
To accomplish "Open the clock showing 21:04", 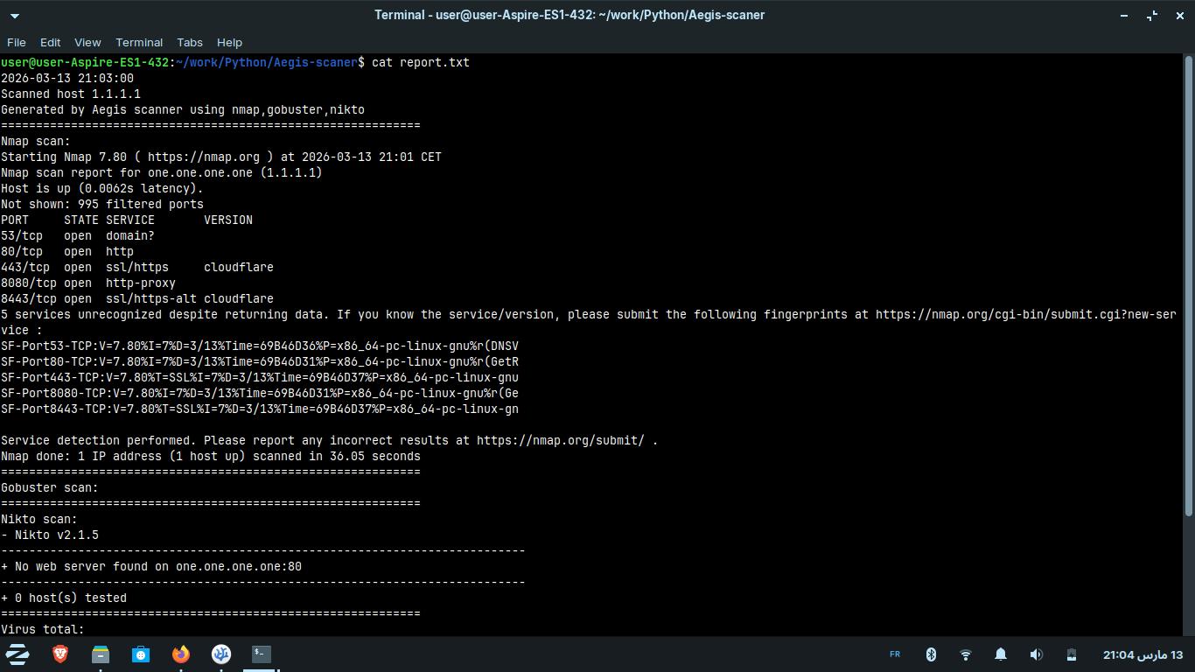I will [1143, 654].
